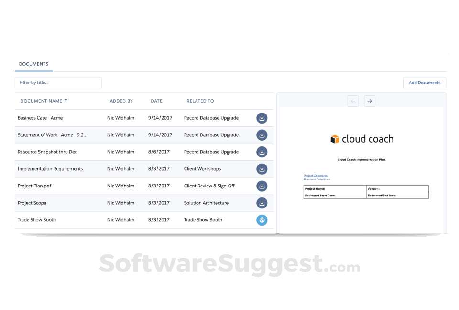The image size is (459, 310).
Task: Download the Business Case - Acme document
Action: tap(262, 118)
